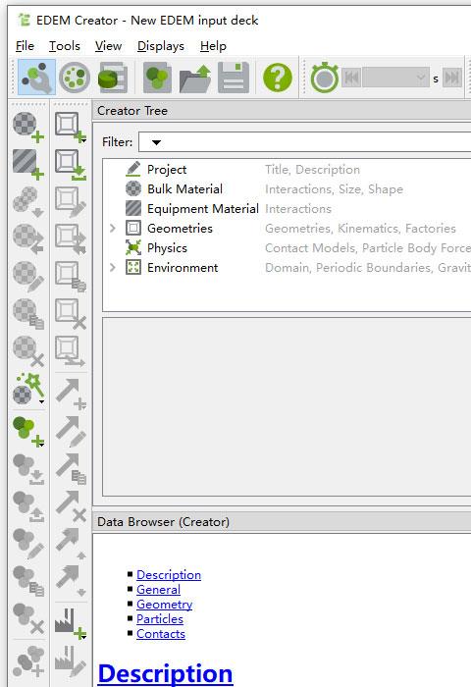Add a new bulk material
Screen dimensions: 471x687
[28, 127]
